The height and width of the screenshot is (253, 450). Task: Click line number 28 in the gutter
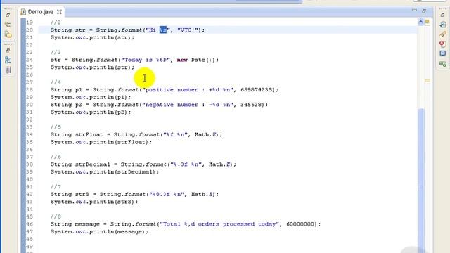point(30,89)
